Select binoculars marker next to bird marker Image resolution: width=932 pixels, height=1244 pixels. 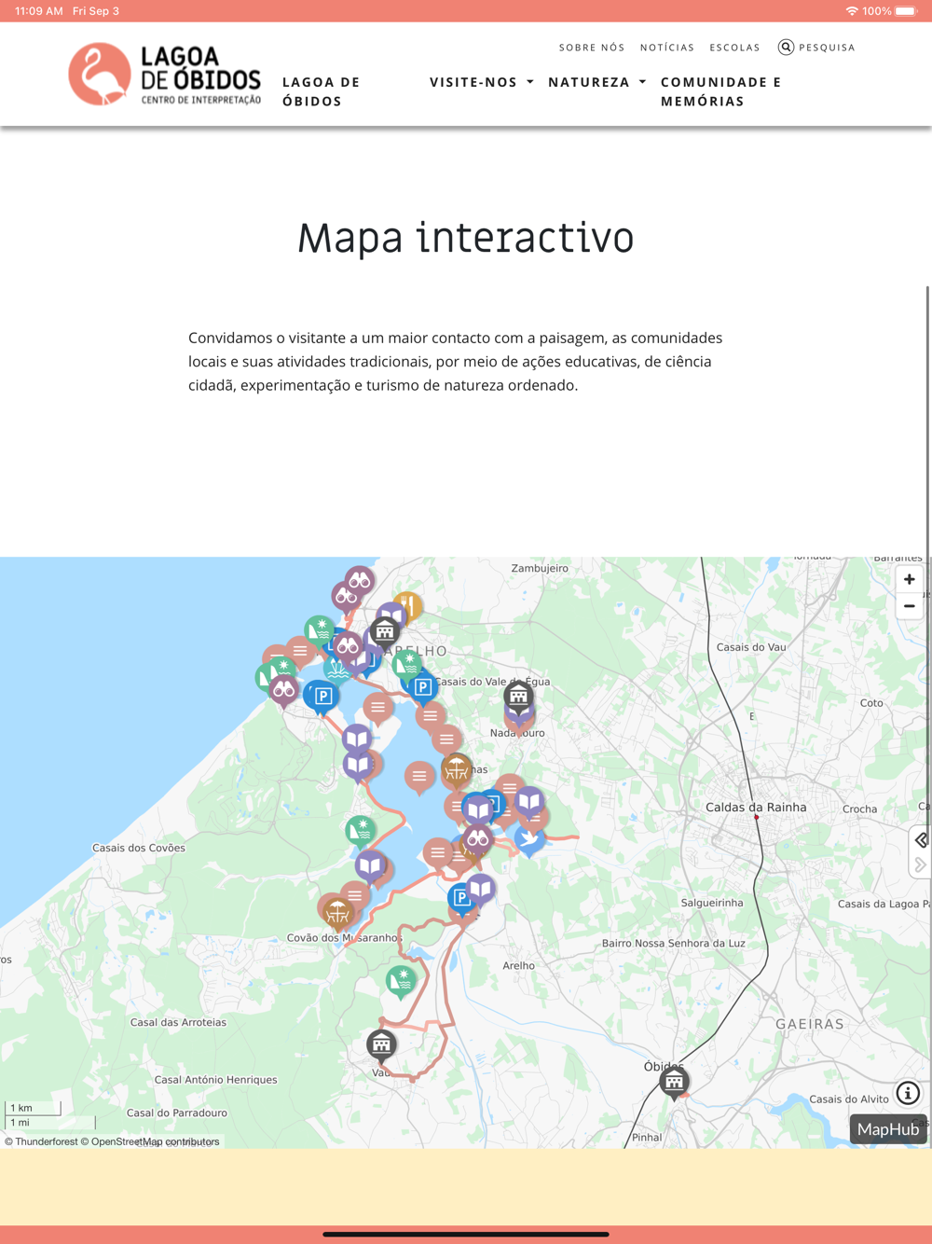[x=478, y=840]
